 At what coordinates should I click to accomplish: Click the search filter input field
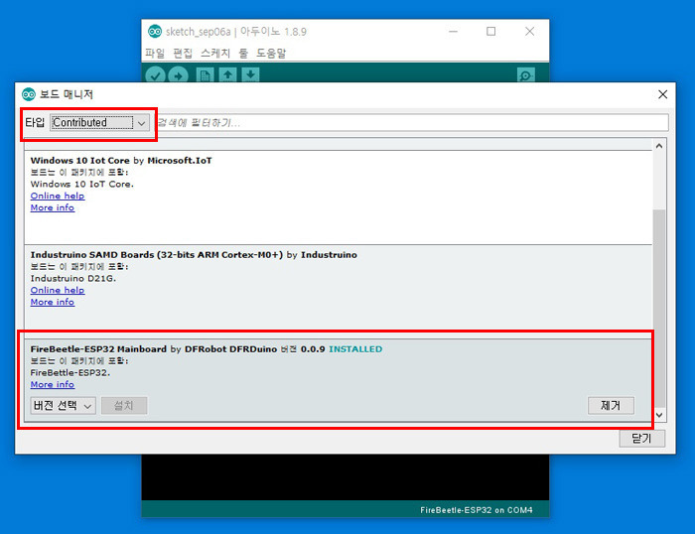coord(411,123)
